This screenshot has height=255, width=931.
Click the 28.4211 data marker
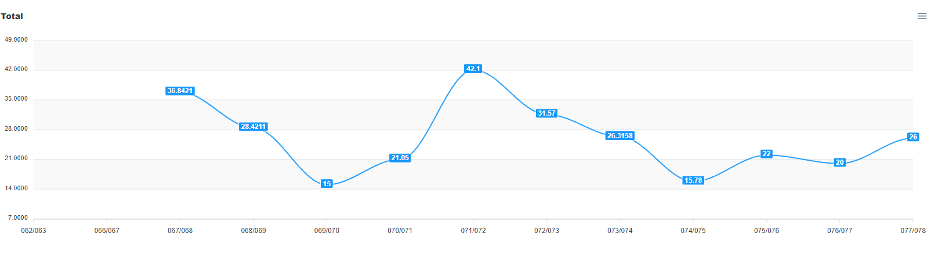pyautogui.click(x=253, y=127)
